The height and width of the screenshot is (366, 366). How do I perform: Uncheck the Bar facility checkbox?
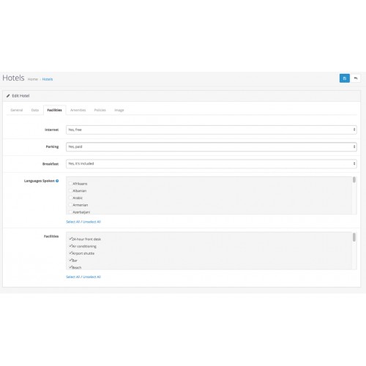tap(71, 260)
